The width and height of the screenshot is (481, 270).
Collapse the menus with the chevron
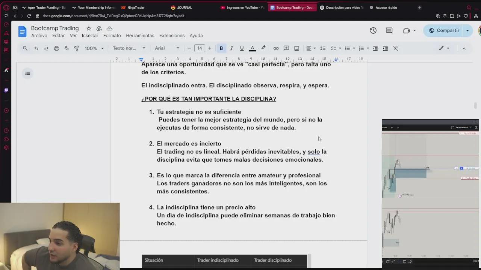[x=464, y=48]
